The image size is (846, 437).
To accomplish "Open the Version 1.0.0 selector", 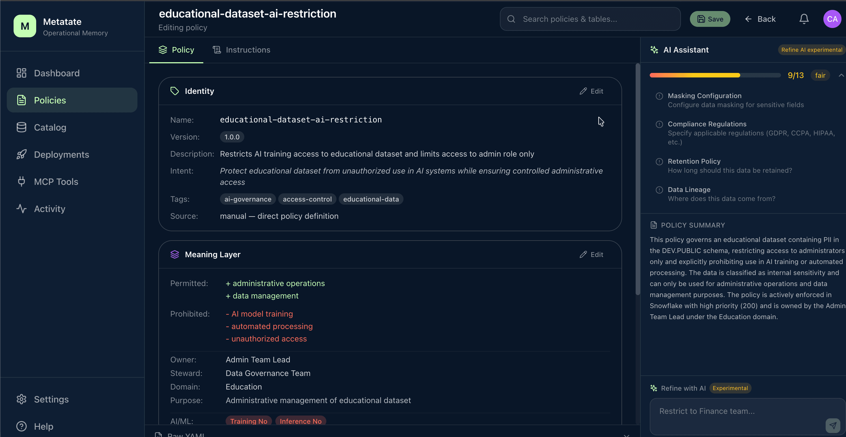I will point(232,137).
